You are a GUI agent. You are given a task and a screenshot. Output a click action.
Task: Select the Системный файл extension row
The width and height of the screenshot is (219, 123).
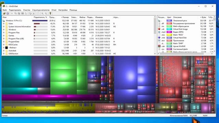[x=185, y=49]
